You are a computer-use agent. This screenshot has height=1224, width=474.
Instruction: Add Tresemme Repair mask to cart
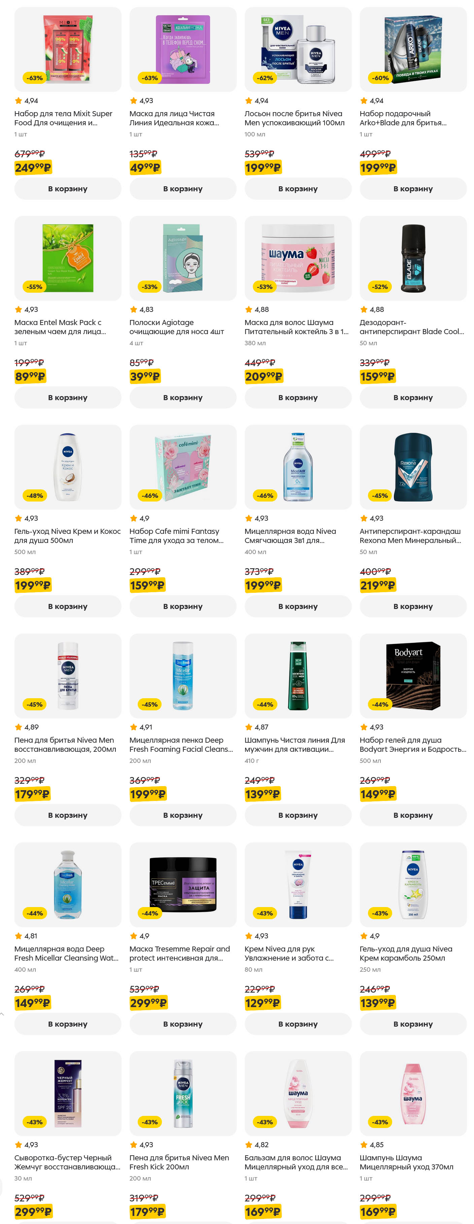coord(182,1024)
